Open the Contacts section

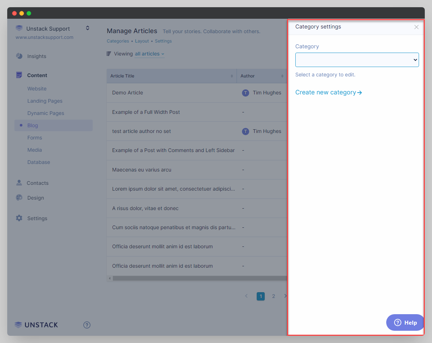pos(38,183)
